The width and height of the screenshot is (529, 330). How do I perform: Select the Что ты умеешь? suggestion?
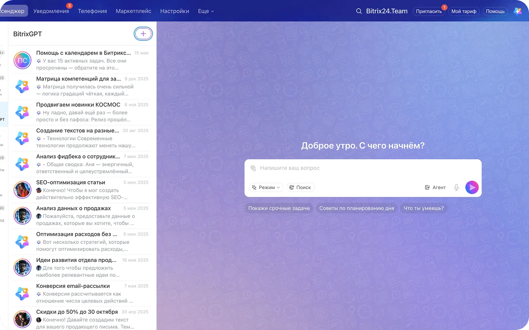pos(424,208)
